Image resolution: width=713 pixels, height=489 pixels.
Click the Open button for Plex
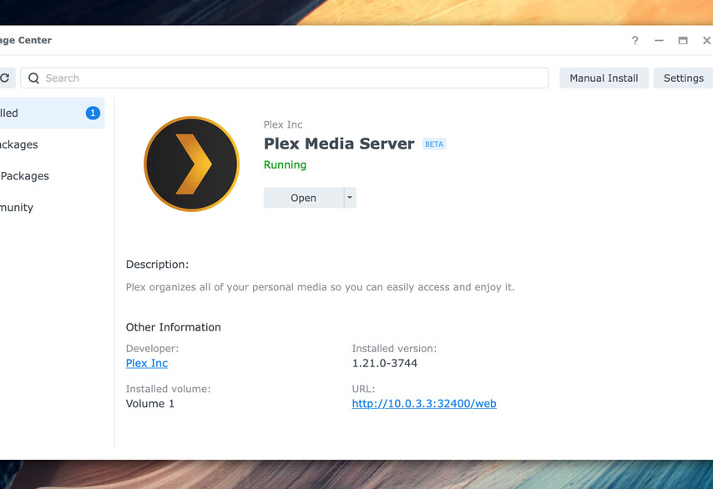pyautogui.click(x=303, y=198)
